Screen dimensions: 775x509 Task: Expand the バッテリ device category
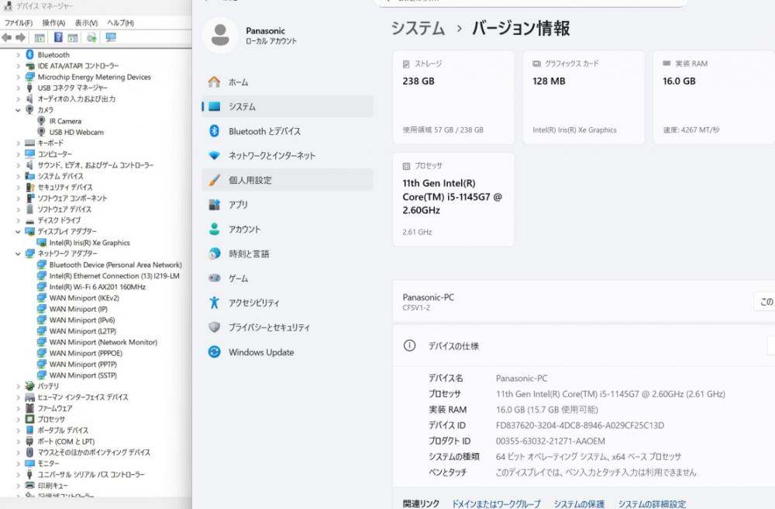(19, 386)
